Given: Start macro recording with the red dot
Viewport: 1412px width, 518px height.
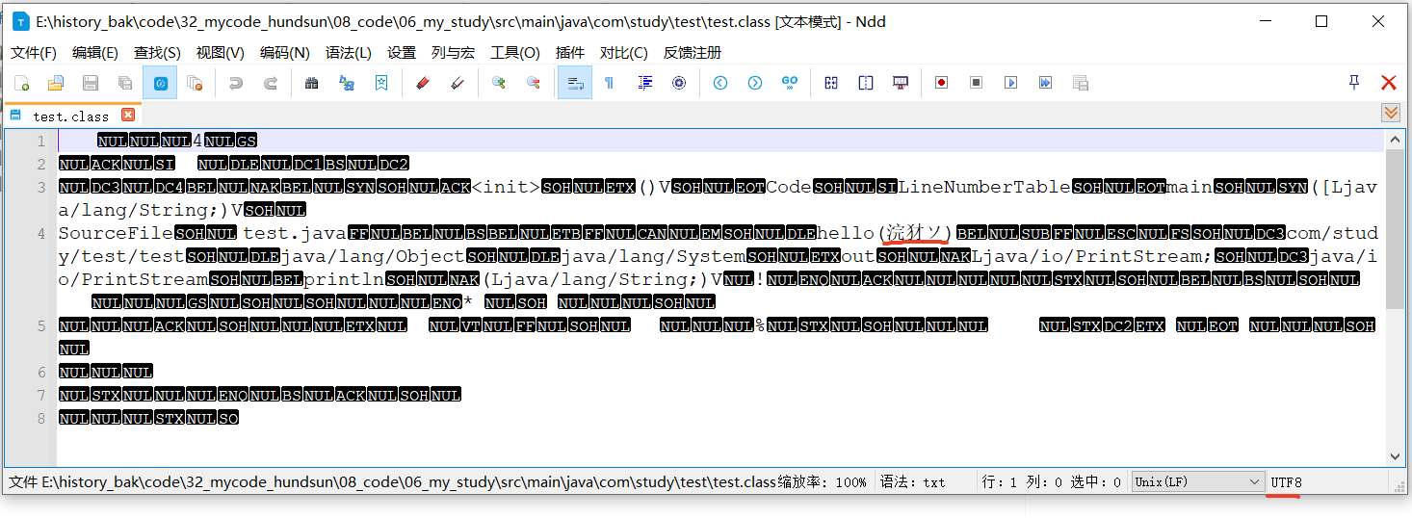Looking at the screenshot, I should [x=941, y=83].
